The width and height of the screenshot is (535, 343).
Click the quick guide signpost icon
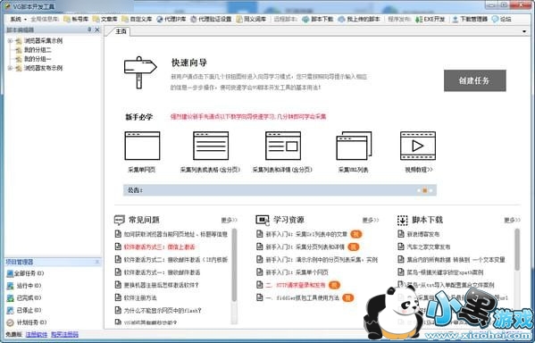(x=140, y=72)
